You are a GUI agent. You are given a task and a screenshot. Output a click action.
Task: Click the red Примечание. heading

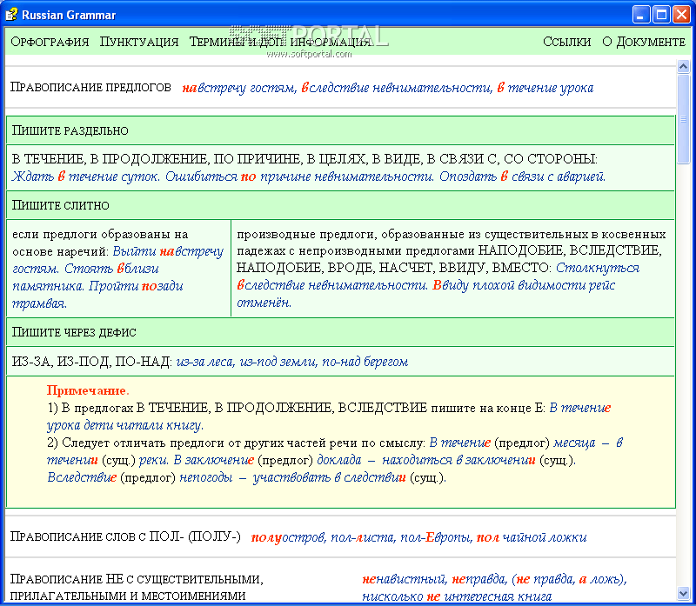coord(88,390)
